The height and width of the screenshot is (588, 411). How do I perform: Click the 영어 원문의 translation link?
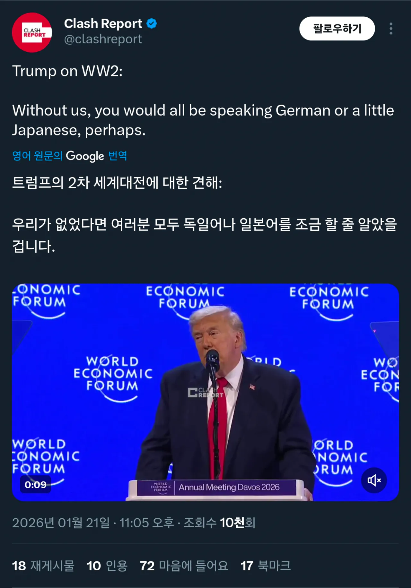pyautogui.click(x=37, y=156)
